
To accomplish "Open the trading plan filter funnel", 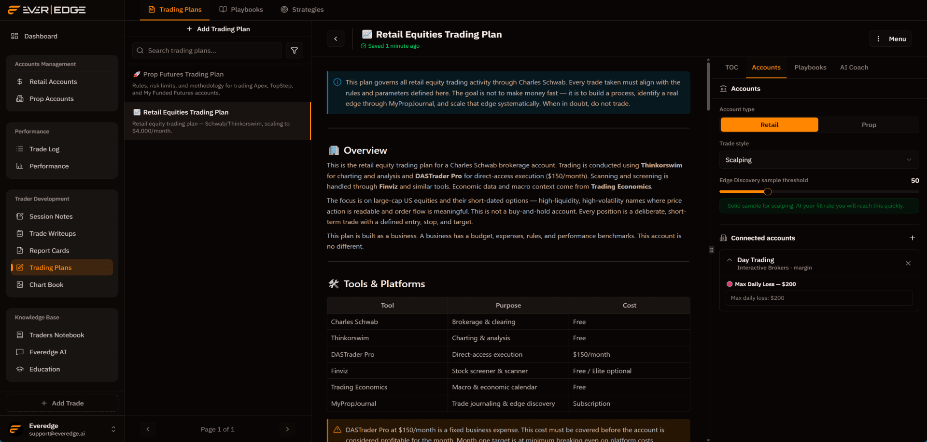I will [x=295, y=51].
